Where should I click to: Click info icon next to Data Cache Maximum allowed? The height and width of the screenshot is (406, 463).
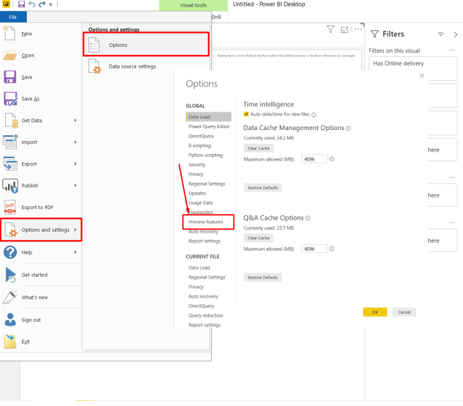[332, 159]
